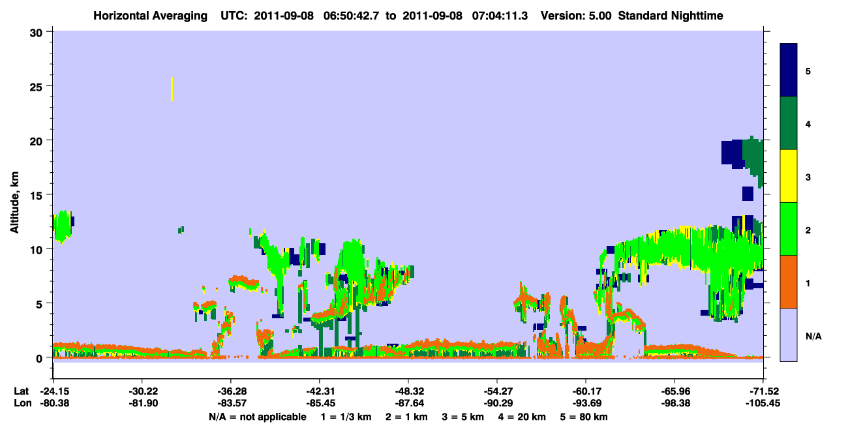This screenshot has width=848, height=435.
Task: Click the small green cloud at far left near 12 km
Action: [63, 226]
